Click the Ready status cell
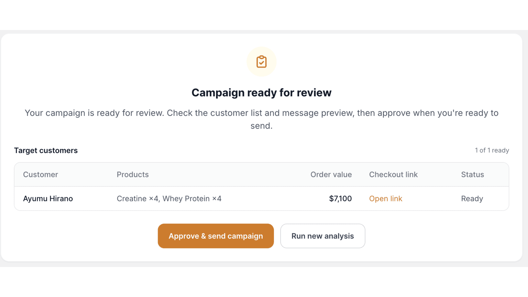 (x=472, y=199)
